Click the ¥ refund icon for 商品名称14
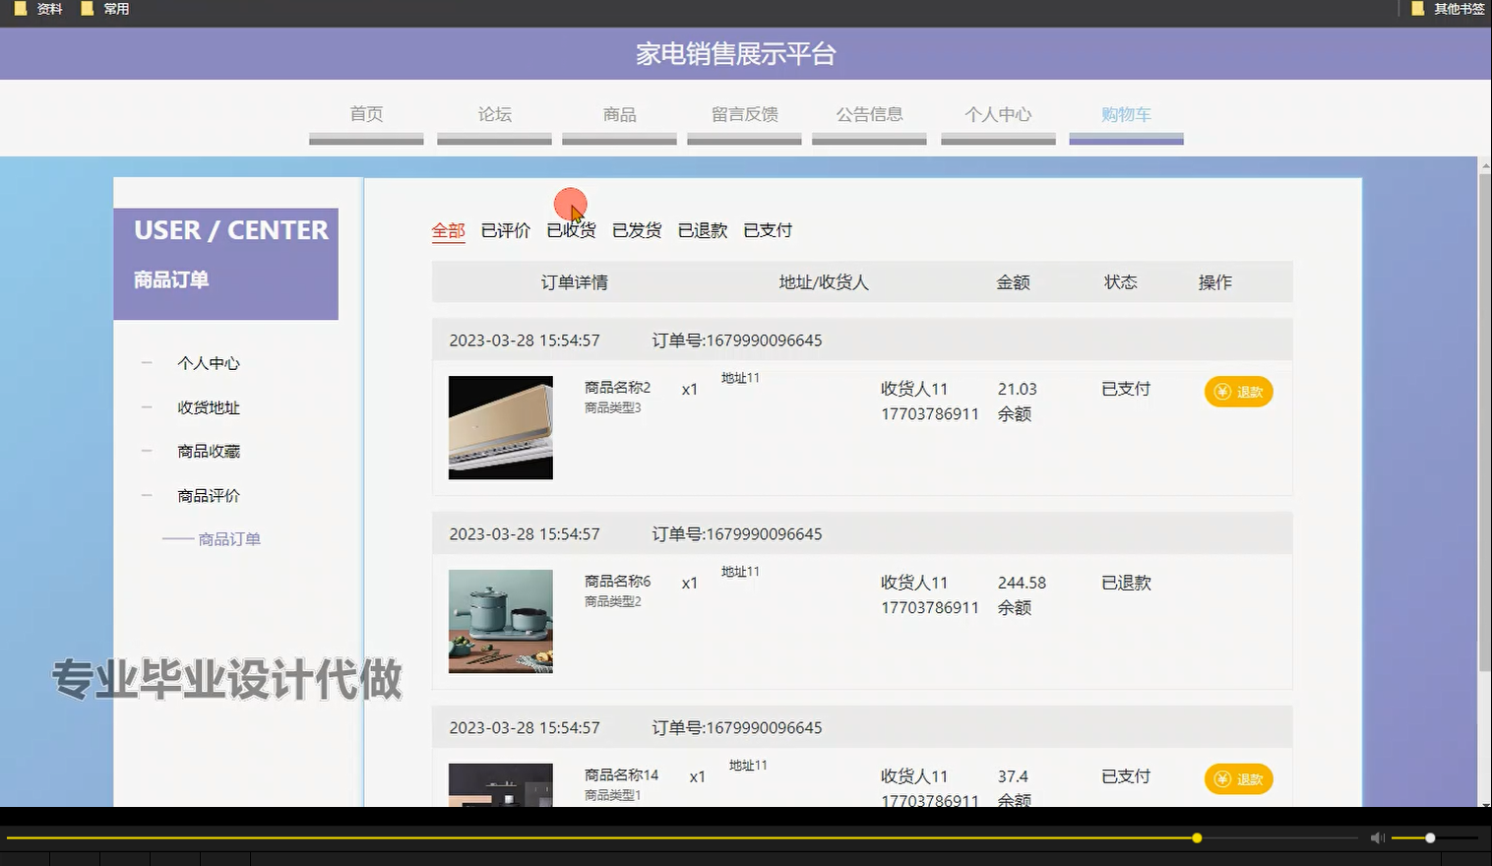The image size is (1492, 866). [1220, 778]
